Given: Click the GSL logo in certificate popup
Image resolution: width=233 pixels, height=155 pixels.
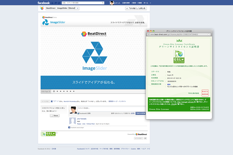Looking at the screenshot, I should (x=179, y=57).
